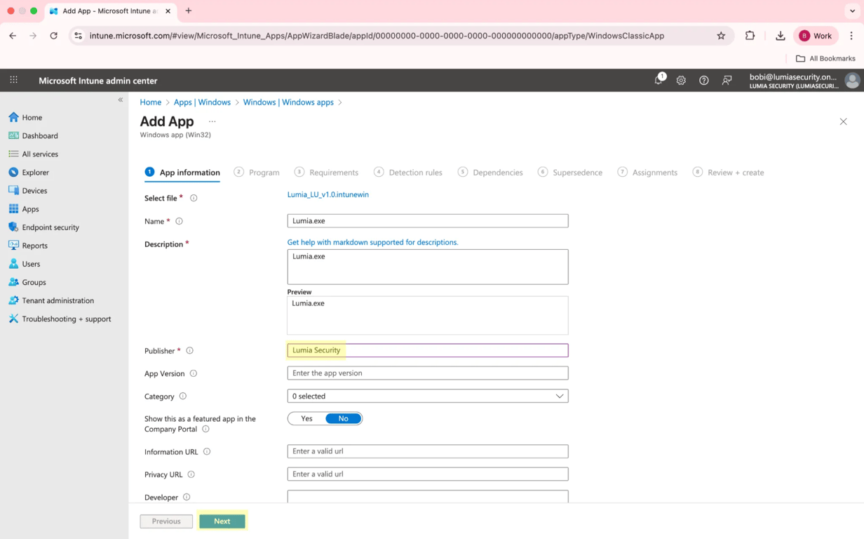Image resolution: width=864 pixels, height=539 pixels.
Task: Switch to the Dependencies step
Action: tap(490, 172)
